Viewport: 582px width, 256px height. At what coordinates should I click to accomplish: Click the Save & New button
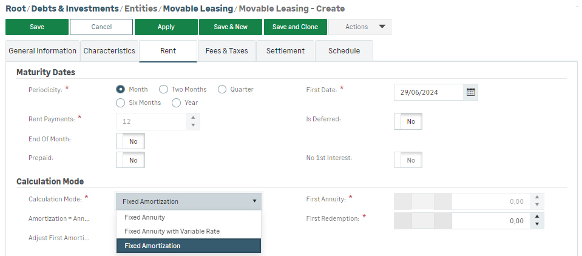point(230,27)
